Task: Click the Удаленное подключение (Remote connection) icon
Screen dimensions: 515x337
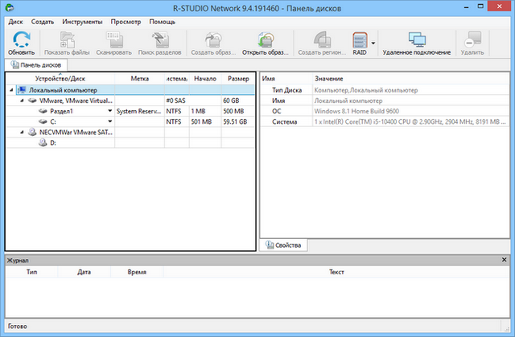Action: tap(416, 42)
